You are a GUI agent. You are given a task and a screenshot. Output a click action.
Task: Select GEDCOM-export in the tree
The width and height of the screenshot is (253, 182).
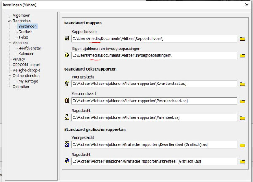tap(27, 65)
